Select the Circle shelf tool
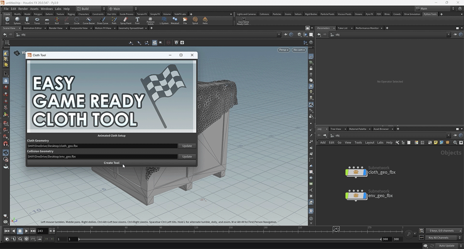This screenshot has height=249, width=464. click(77, 20)
